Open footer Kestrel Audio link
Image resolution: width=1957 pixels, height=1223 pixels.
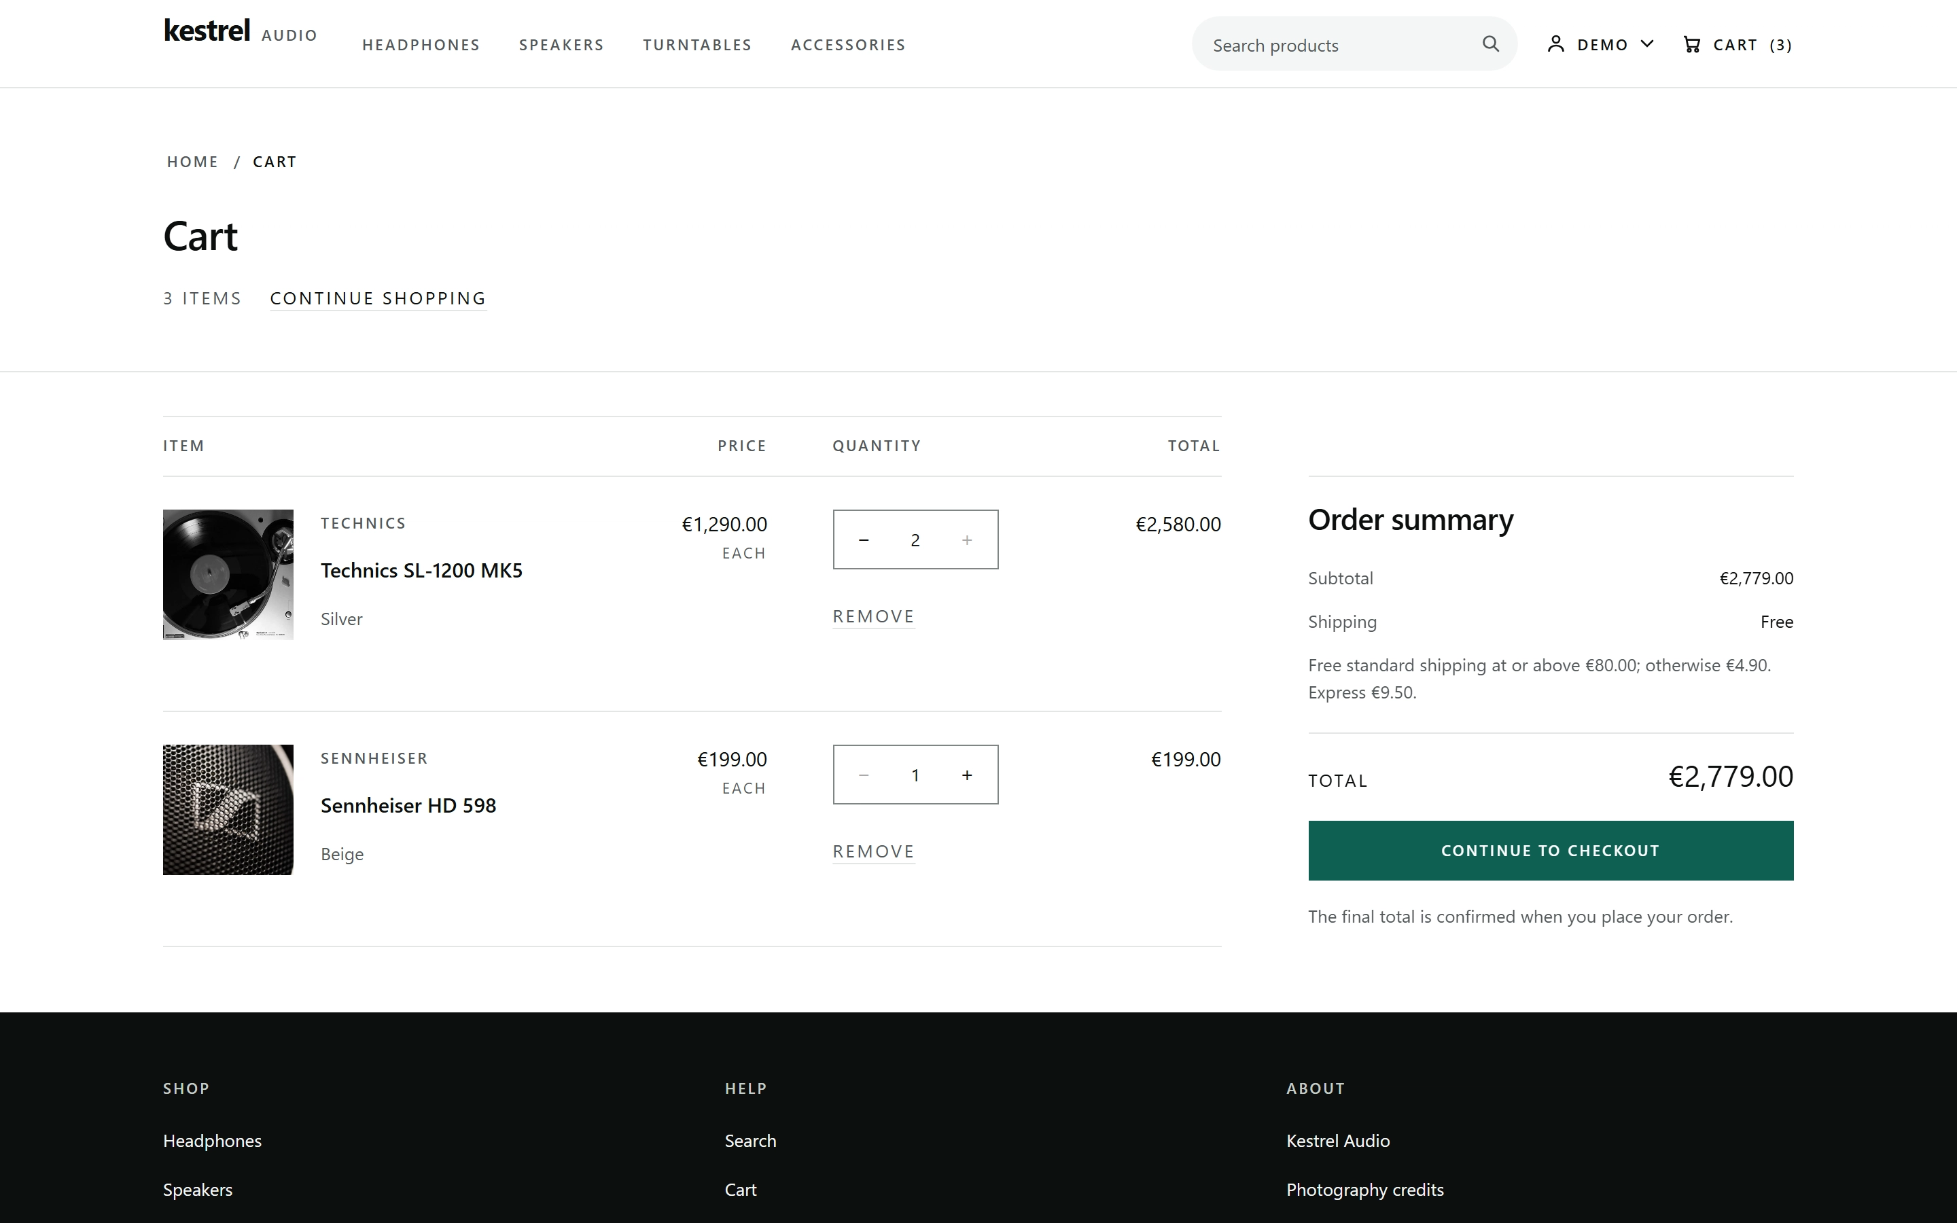click(1337, 1141)
